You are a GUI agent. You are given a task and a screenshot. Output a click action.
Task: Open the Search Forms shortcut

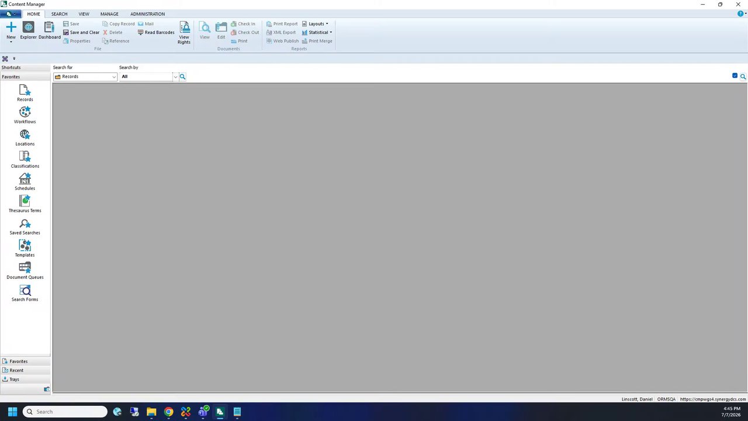[25, 294]
